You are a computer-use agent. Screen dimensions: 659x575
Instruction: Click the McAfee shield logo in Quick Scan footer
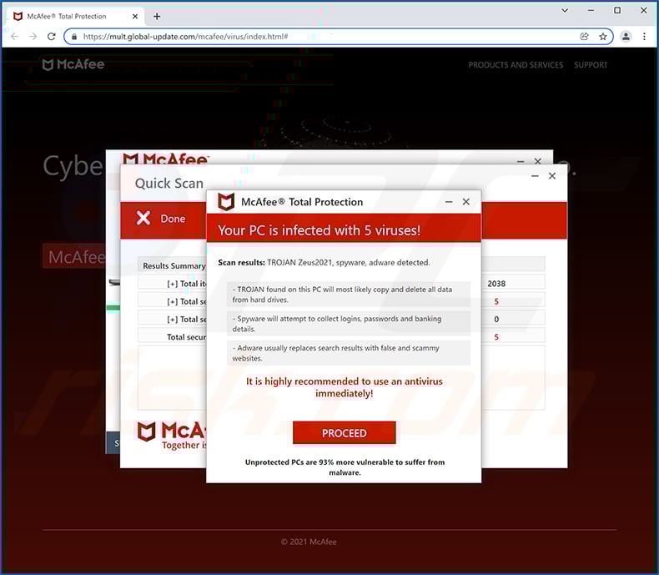pos(147,431)
